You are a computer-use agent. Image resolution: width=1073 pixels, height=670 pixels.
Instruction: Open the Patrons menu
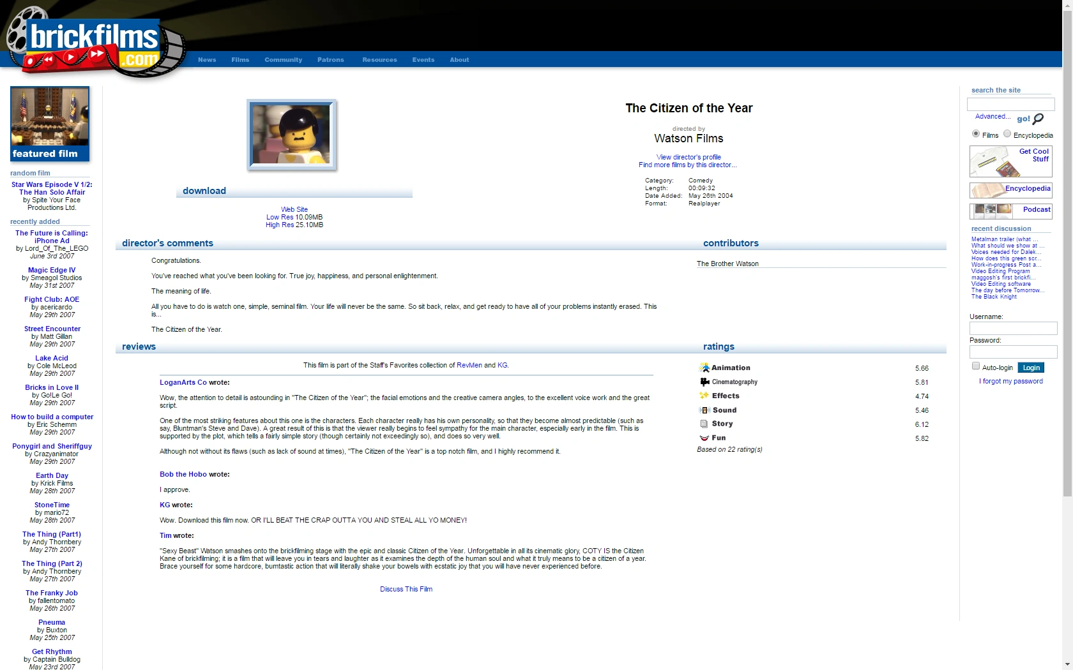331,60
